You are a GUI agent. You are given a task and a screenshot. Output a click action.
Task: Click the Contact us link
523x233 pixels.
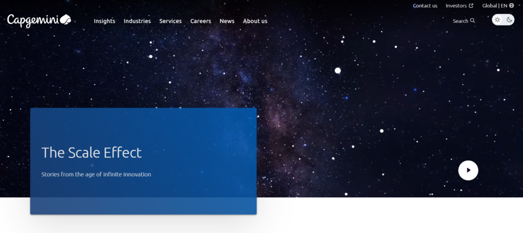425,6
